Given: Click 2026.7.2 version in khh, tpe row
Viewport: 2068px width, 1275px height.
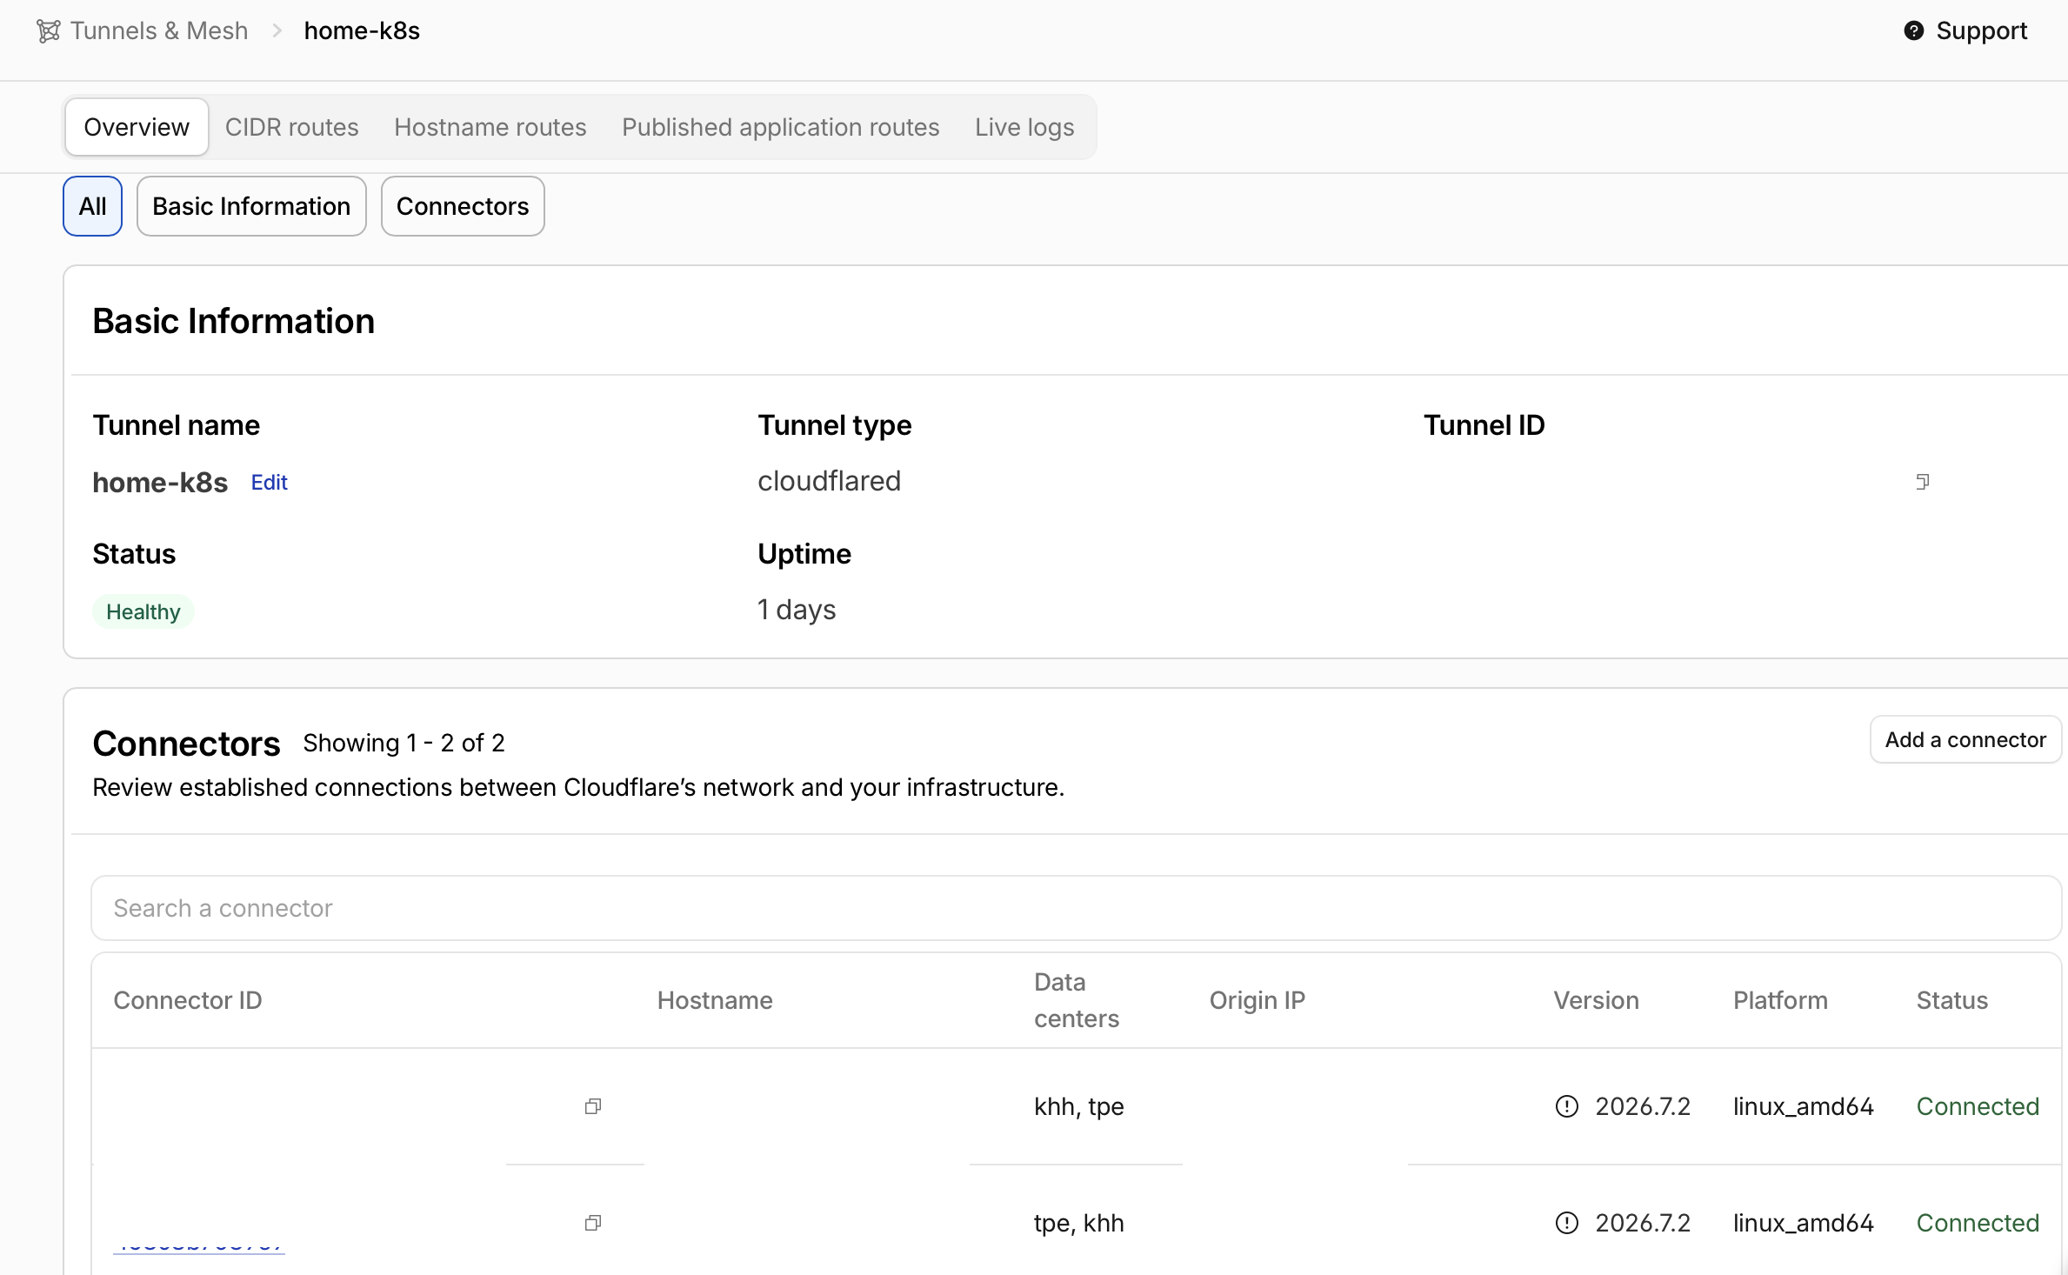Looking at the screenshot, I should click(x=1643, y=1106).
